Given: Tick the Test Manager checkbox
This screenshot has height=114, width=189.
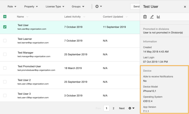Looking at the screenshot, I should pyautogui.click(x=5, y=54).
